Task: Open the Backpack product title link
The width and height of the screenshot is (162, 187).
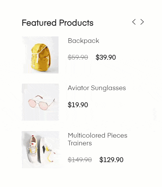Action: pyautogui.click(x=83, y=41)
